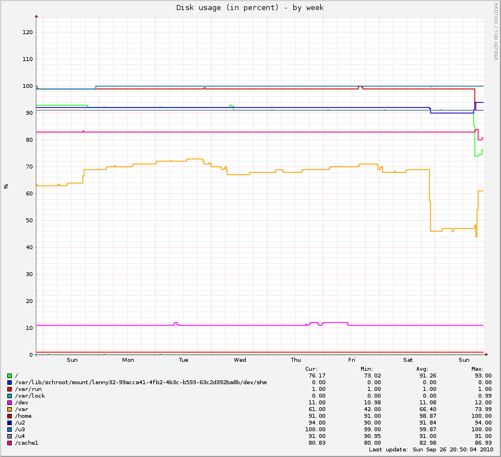Click the red swatch beside /var/run

[10, 389]
